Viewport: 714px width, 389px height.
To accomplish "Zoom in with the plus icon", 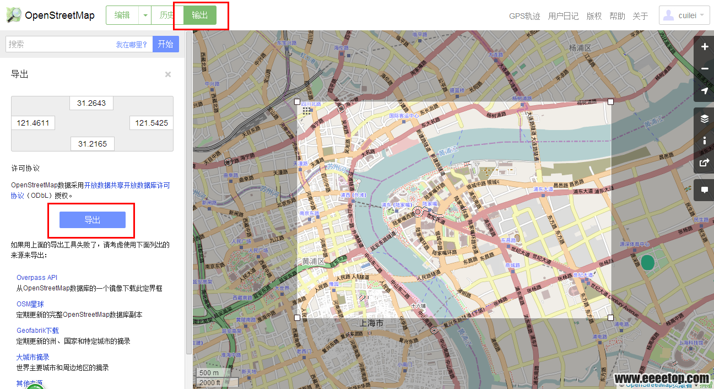I will tap(705, 47).
